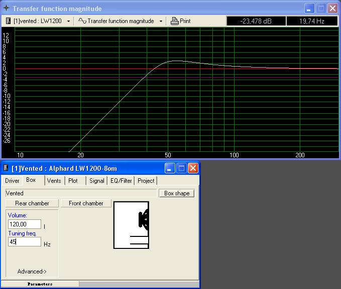Expand the vented LW1200 project dropdown
Viewport: 341px width, 289px height.
click(68, 21)
